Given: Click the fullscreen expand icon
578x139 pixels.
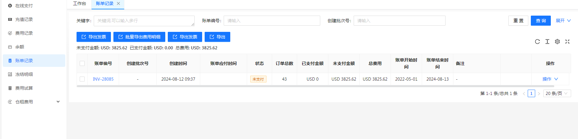Looking at the screenshot, I should (567, 42).
